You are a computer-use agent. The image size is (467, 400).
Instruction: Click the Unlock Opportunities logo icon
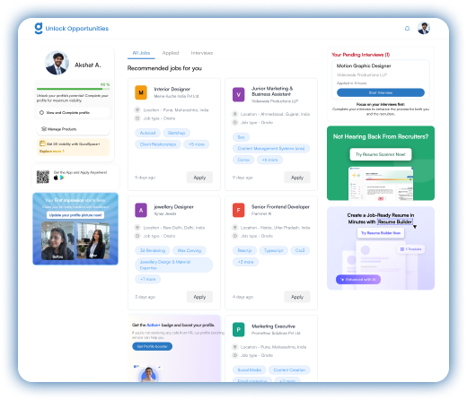(39, 29)
